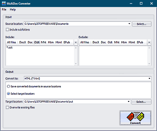The height and width of the screenshot is (131, 157).
Task: Expand the Target location dropdown arrow
Action: point(128,102)
